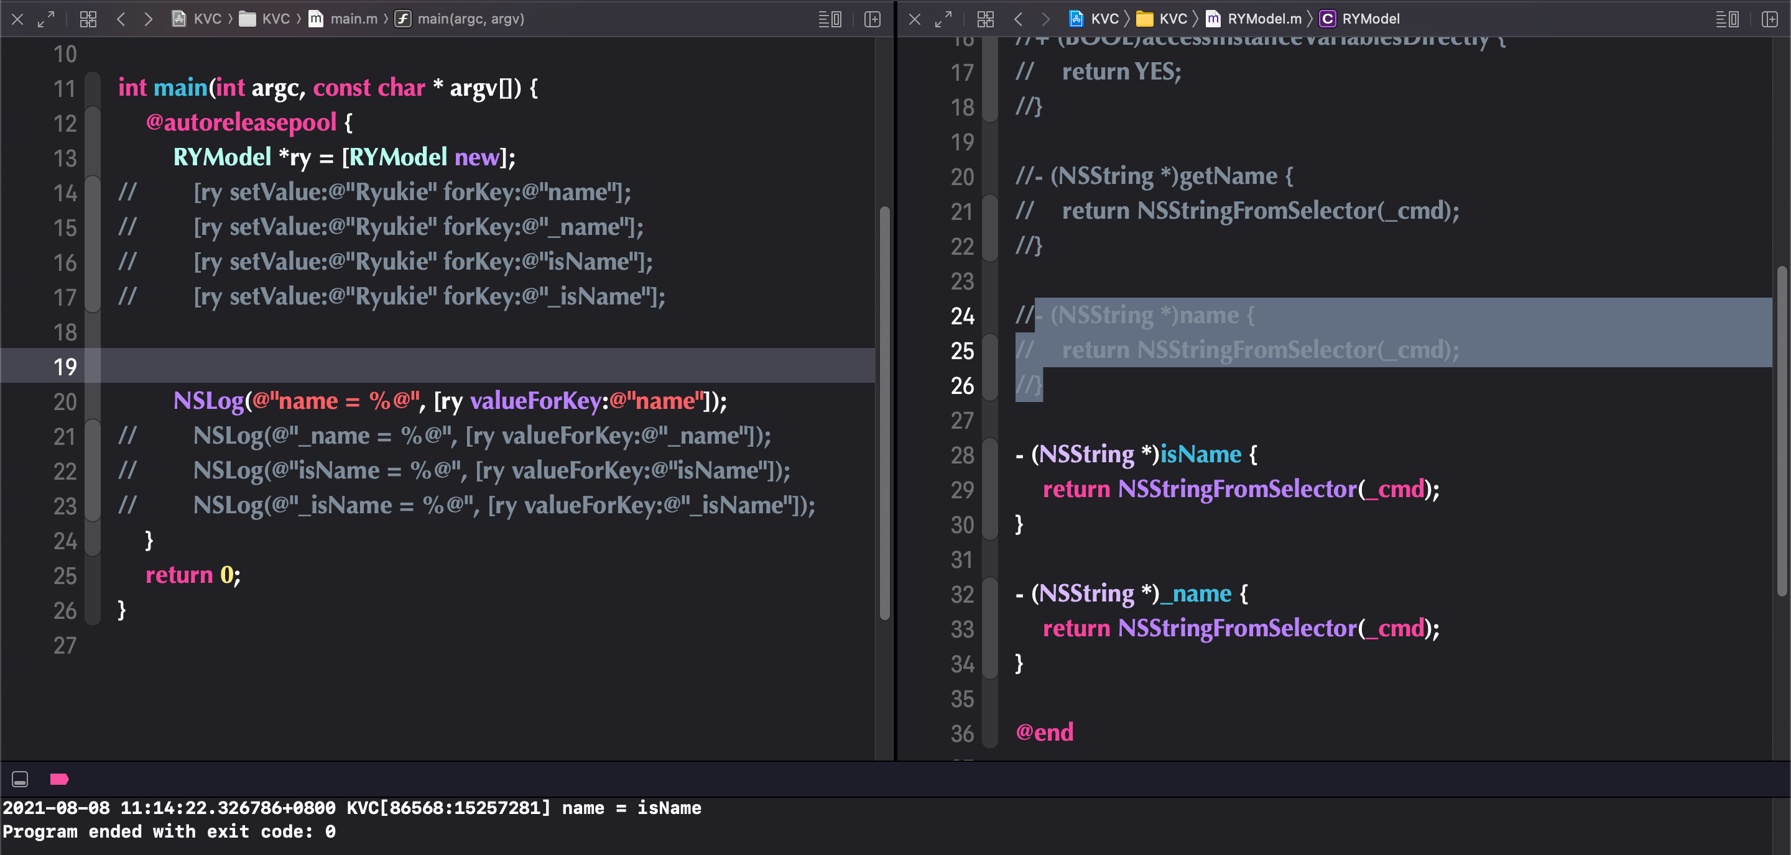Toggle the breakpoints activation icon
Image resolution: width=1791 pixels, height=855 pixels.
click(x=59, y=779)
